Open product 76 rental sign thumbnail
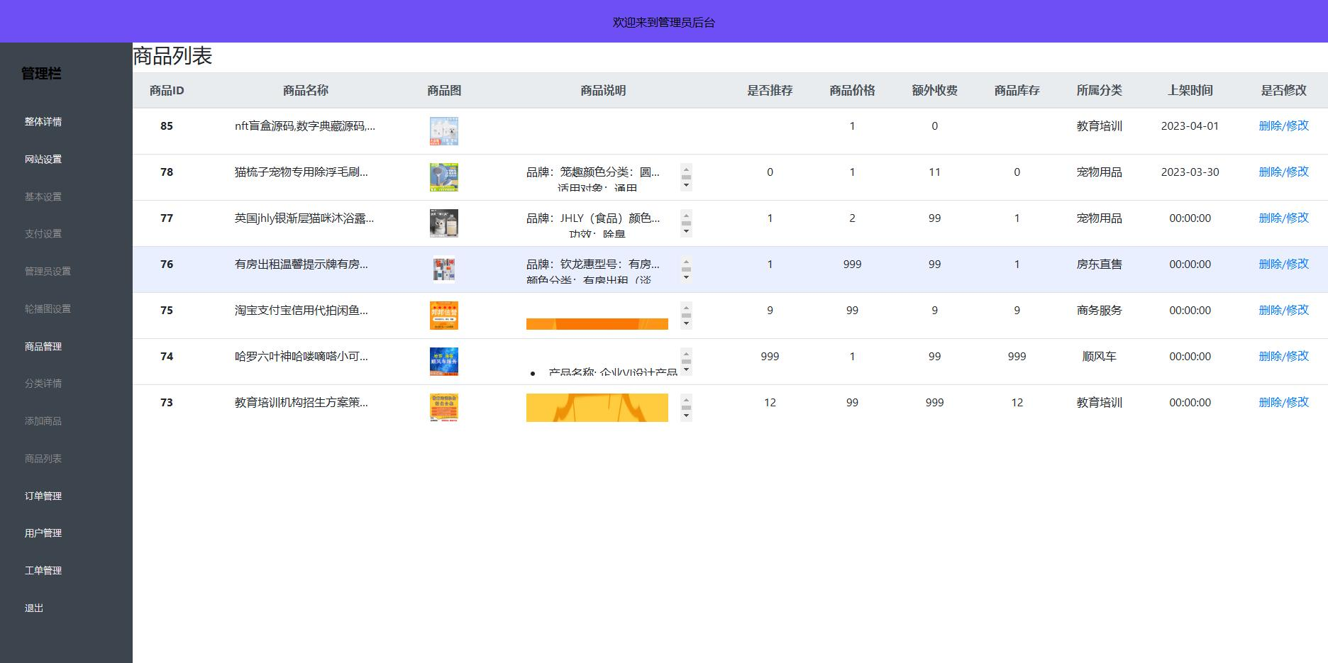Screen dimensions: 1328x663 (444, 269)
